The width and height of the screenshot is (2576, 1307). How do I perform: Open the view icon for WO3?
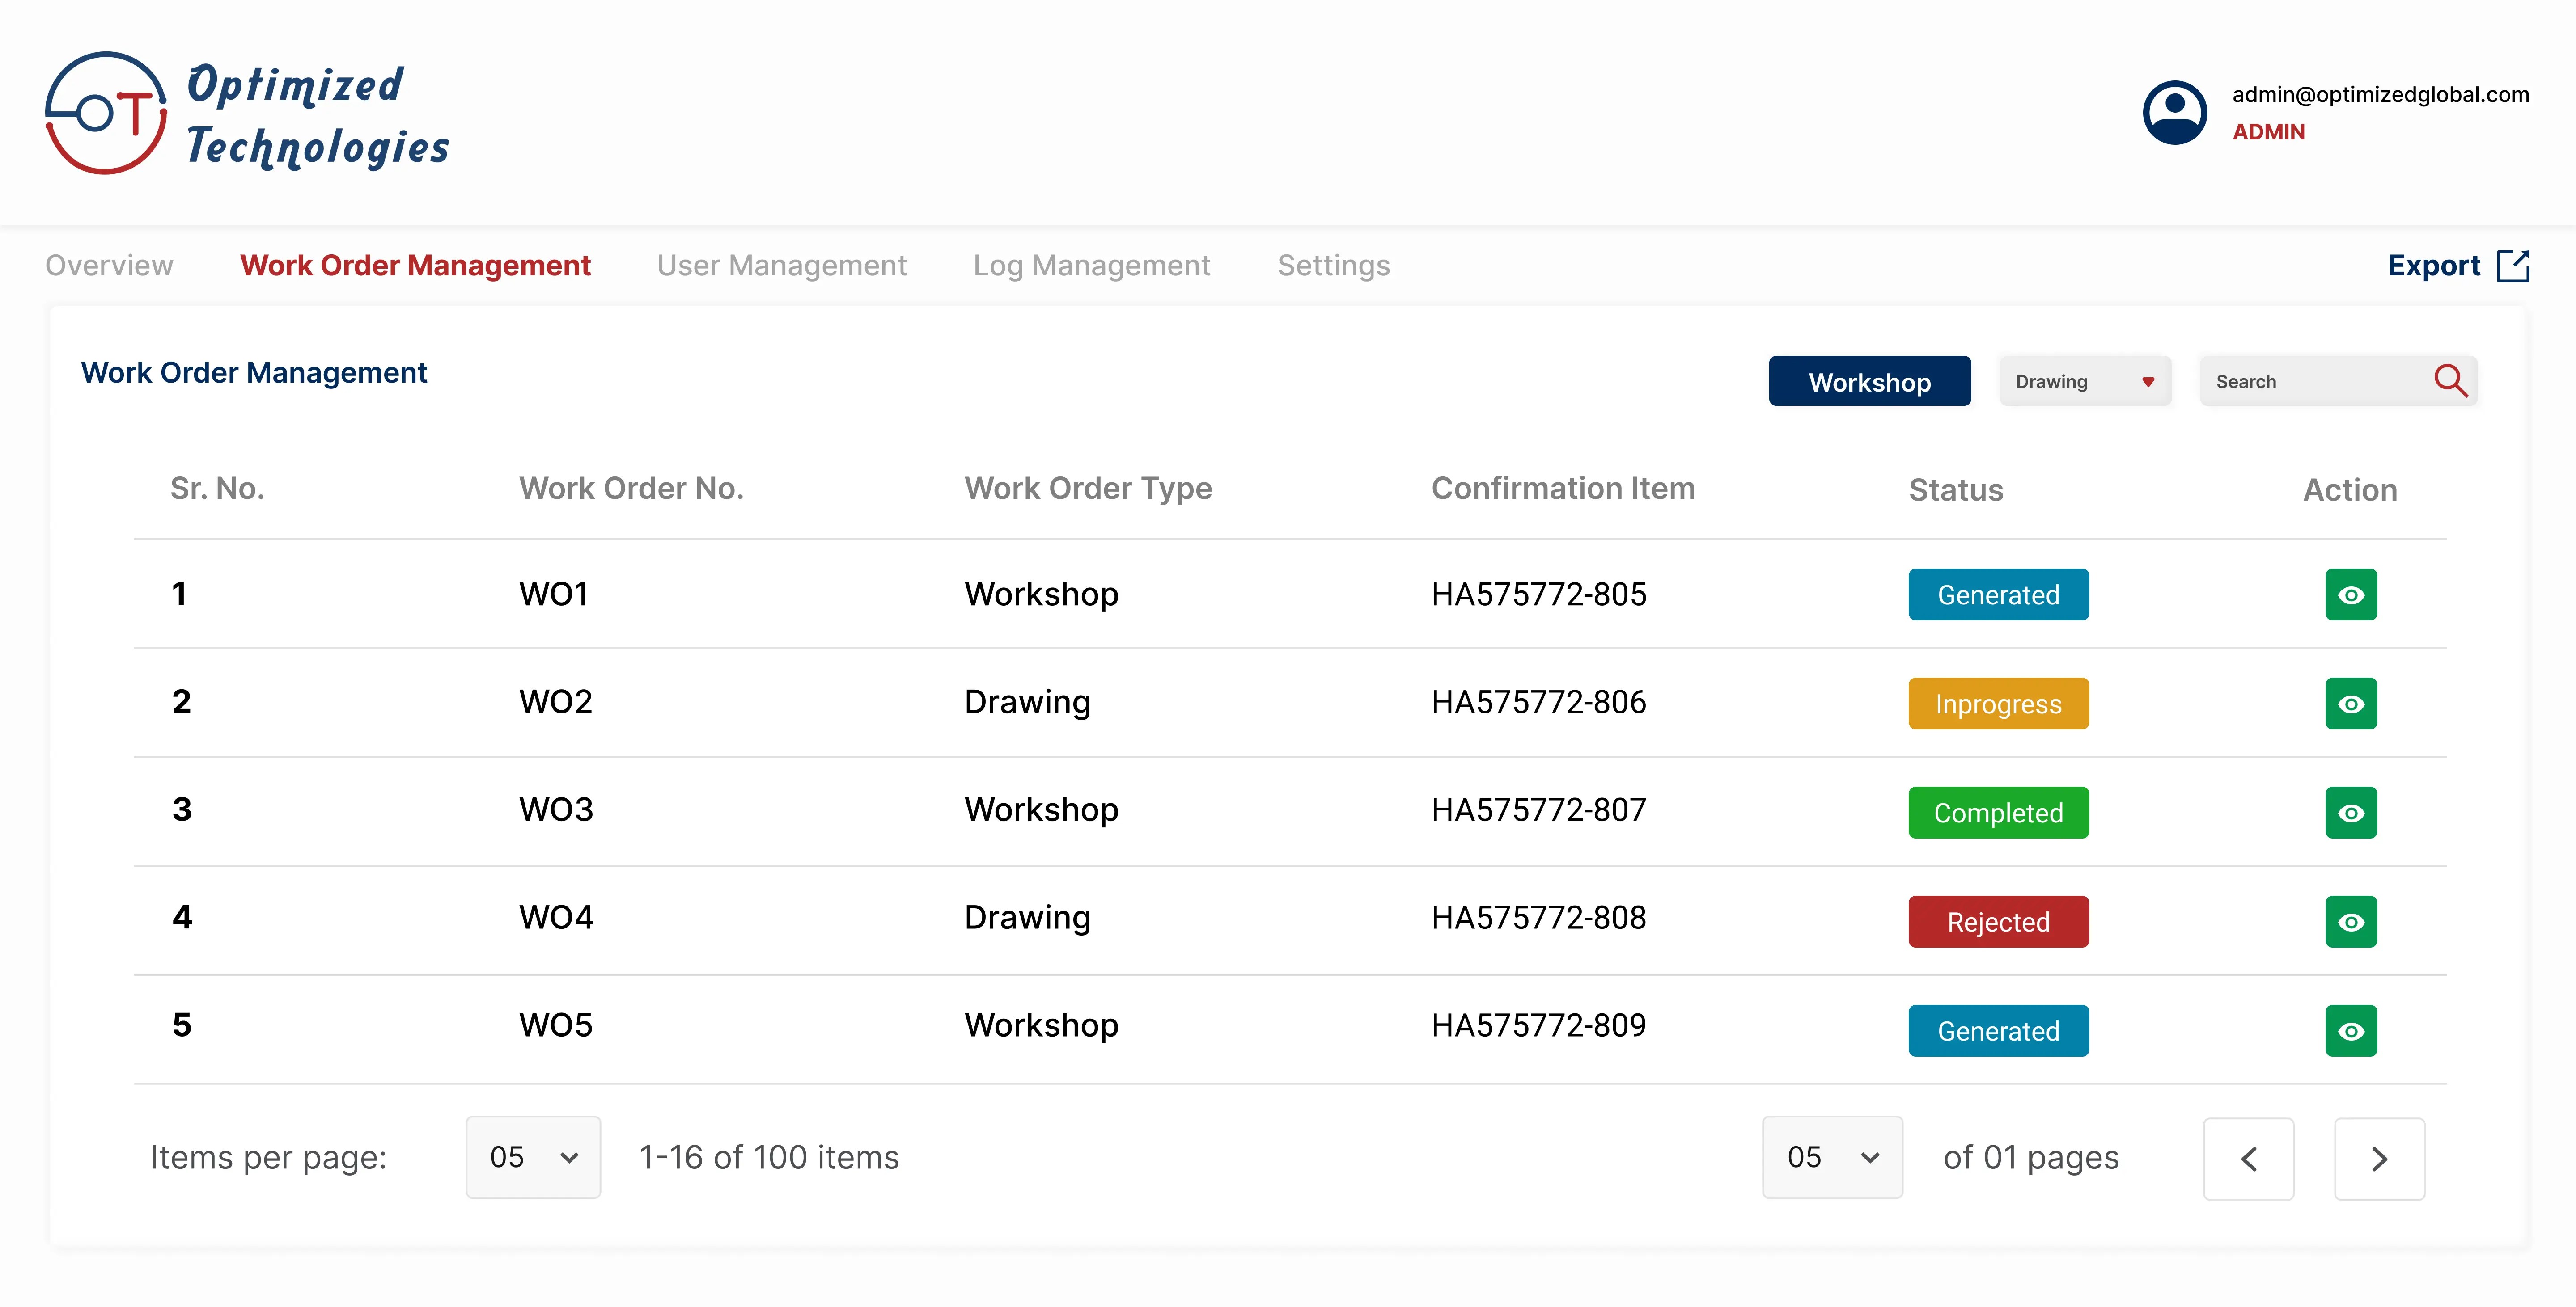(x=2350, y=812)
